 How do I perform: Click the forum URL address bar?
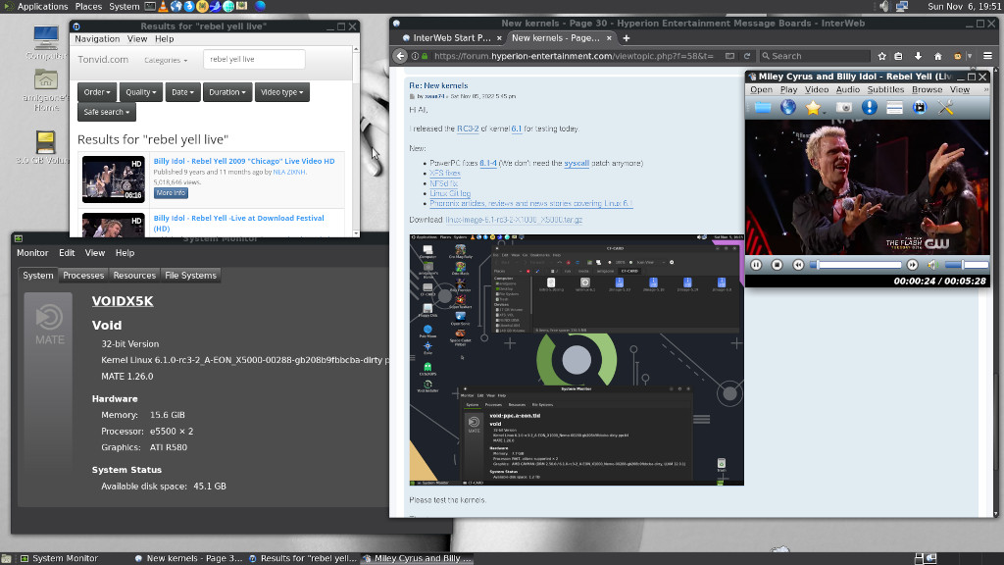[x=573, y=56]
